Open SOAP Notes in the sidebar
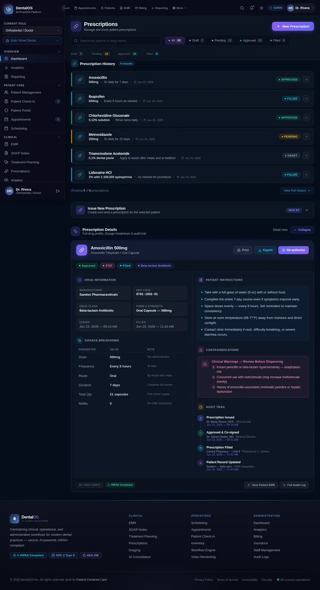Viewport: 320px width, 590px height. [x=20, y=153]
